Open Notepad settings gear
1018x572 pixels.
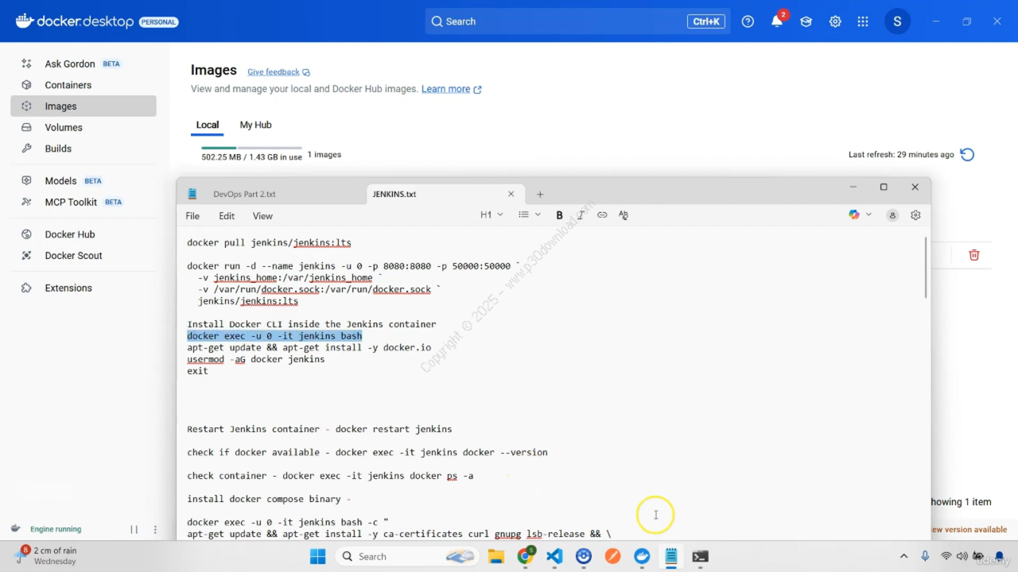(x=915, y=215)
